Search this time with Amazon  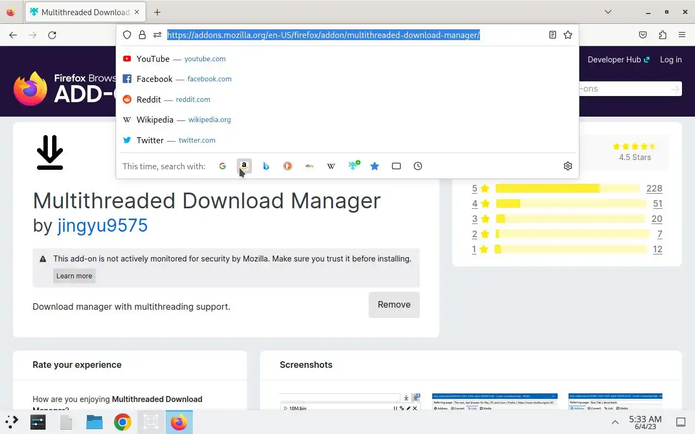[x=244, y=166]
